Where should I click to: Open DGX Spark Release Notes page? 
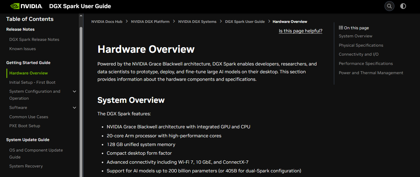point(34,39)
